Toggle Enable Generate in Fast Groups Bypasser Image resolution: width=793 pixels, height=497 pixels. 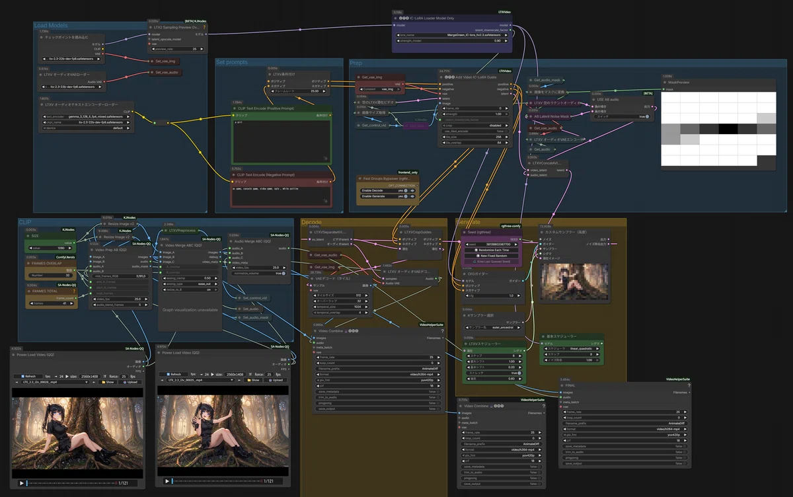tap(389, 196)
